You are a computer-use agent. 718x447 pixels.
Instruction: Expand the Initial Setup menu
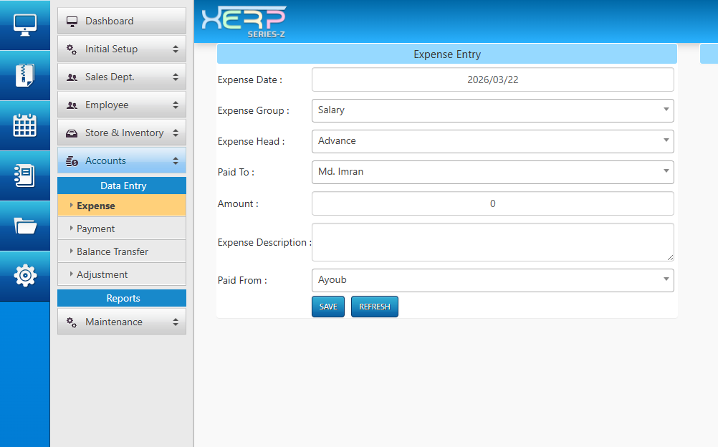click(121, 49)
